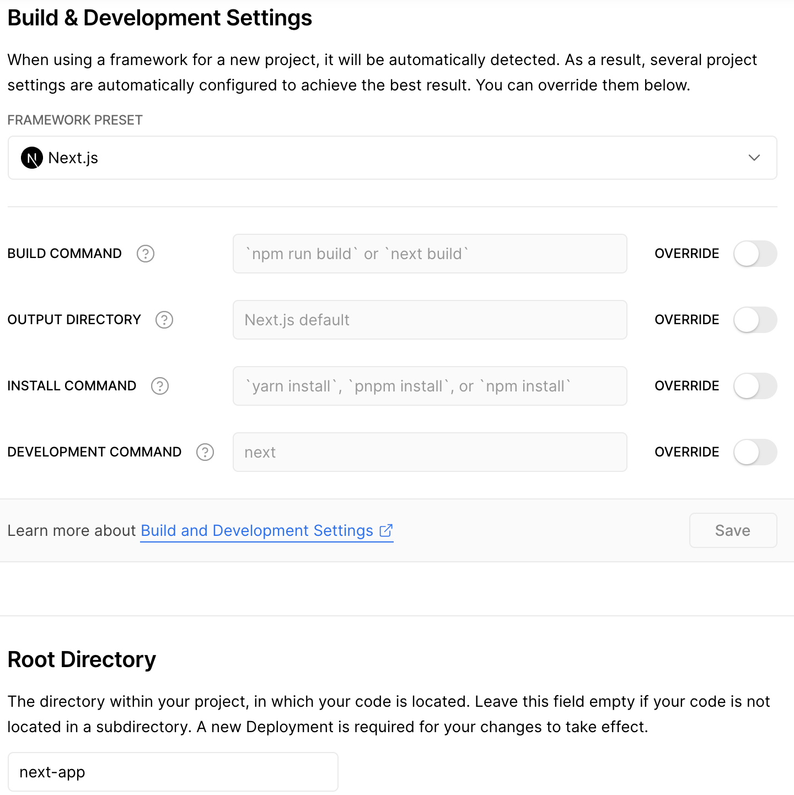This screenshot has width=794, height=795.
Task: Enable the Output Directory override switch
Action: (x=755, y=320)
